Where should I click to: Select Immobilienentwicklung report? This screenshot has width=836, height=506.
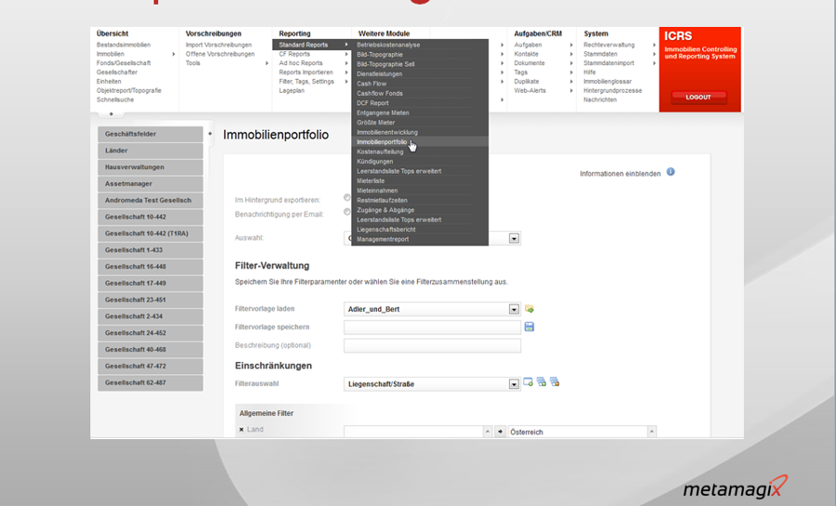tap(387, 132)
